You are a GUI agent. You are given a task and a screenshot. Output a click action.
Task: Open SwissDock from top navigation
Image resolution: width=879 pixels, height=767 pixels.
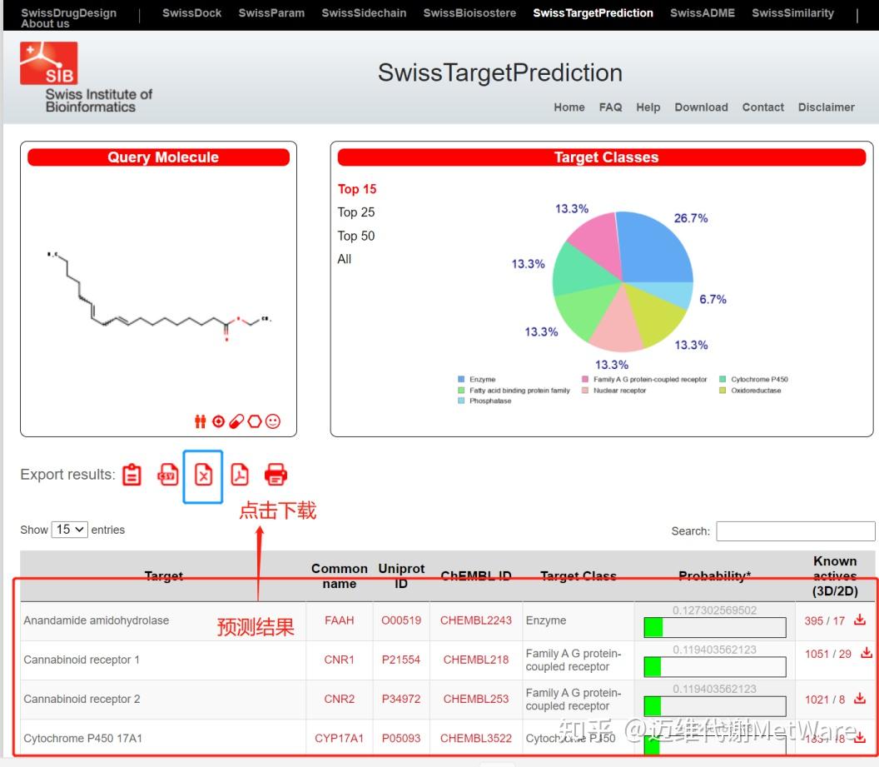(191, 12)
